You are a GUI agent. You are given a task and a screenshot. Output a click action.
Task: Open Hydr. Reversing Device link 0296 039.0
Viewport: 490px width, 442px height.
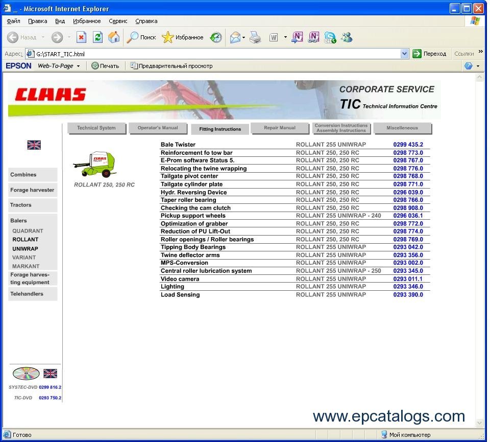tap(408, 192)
